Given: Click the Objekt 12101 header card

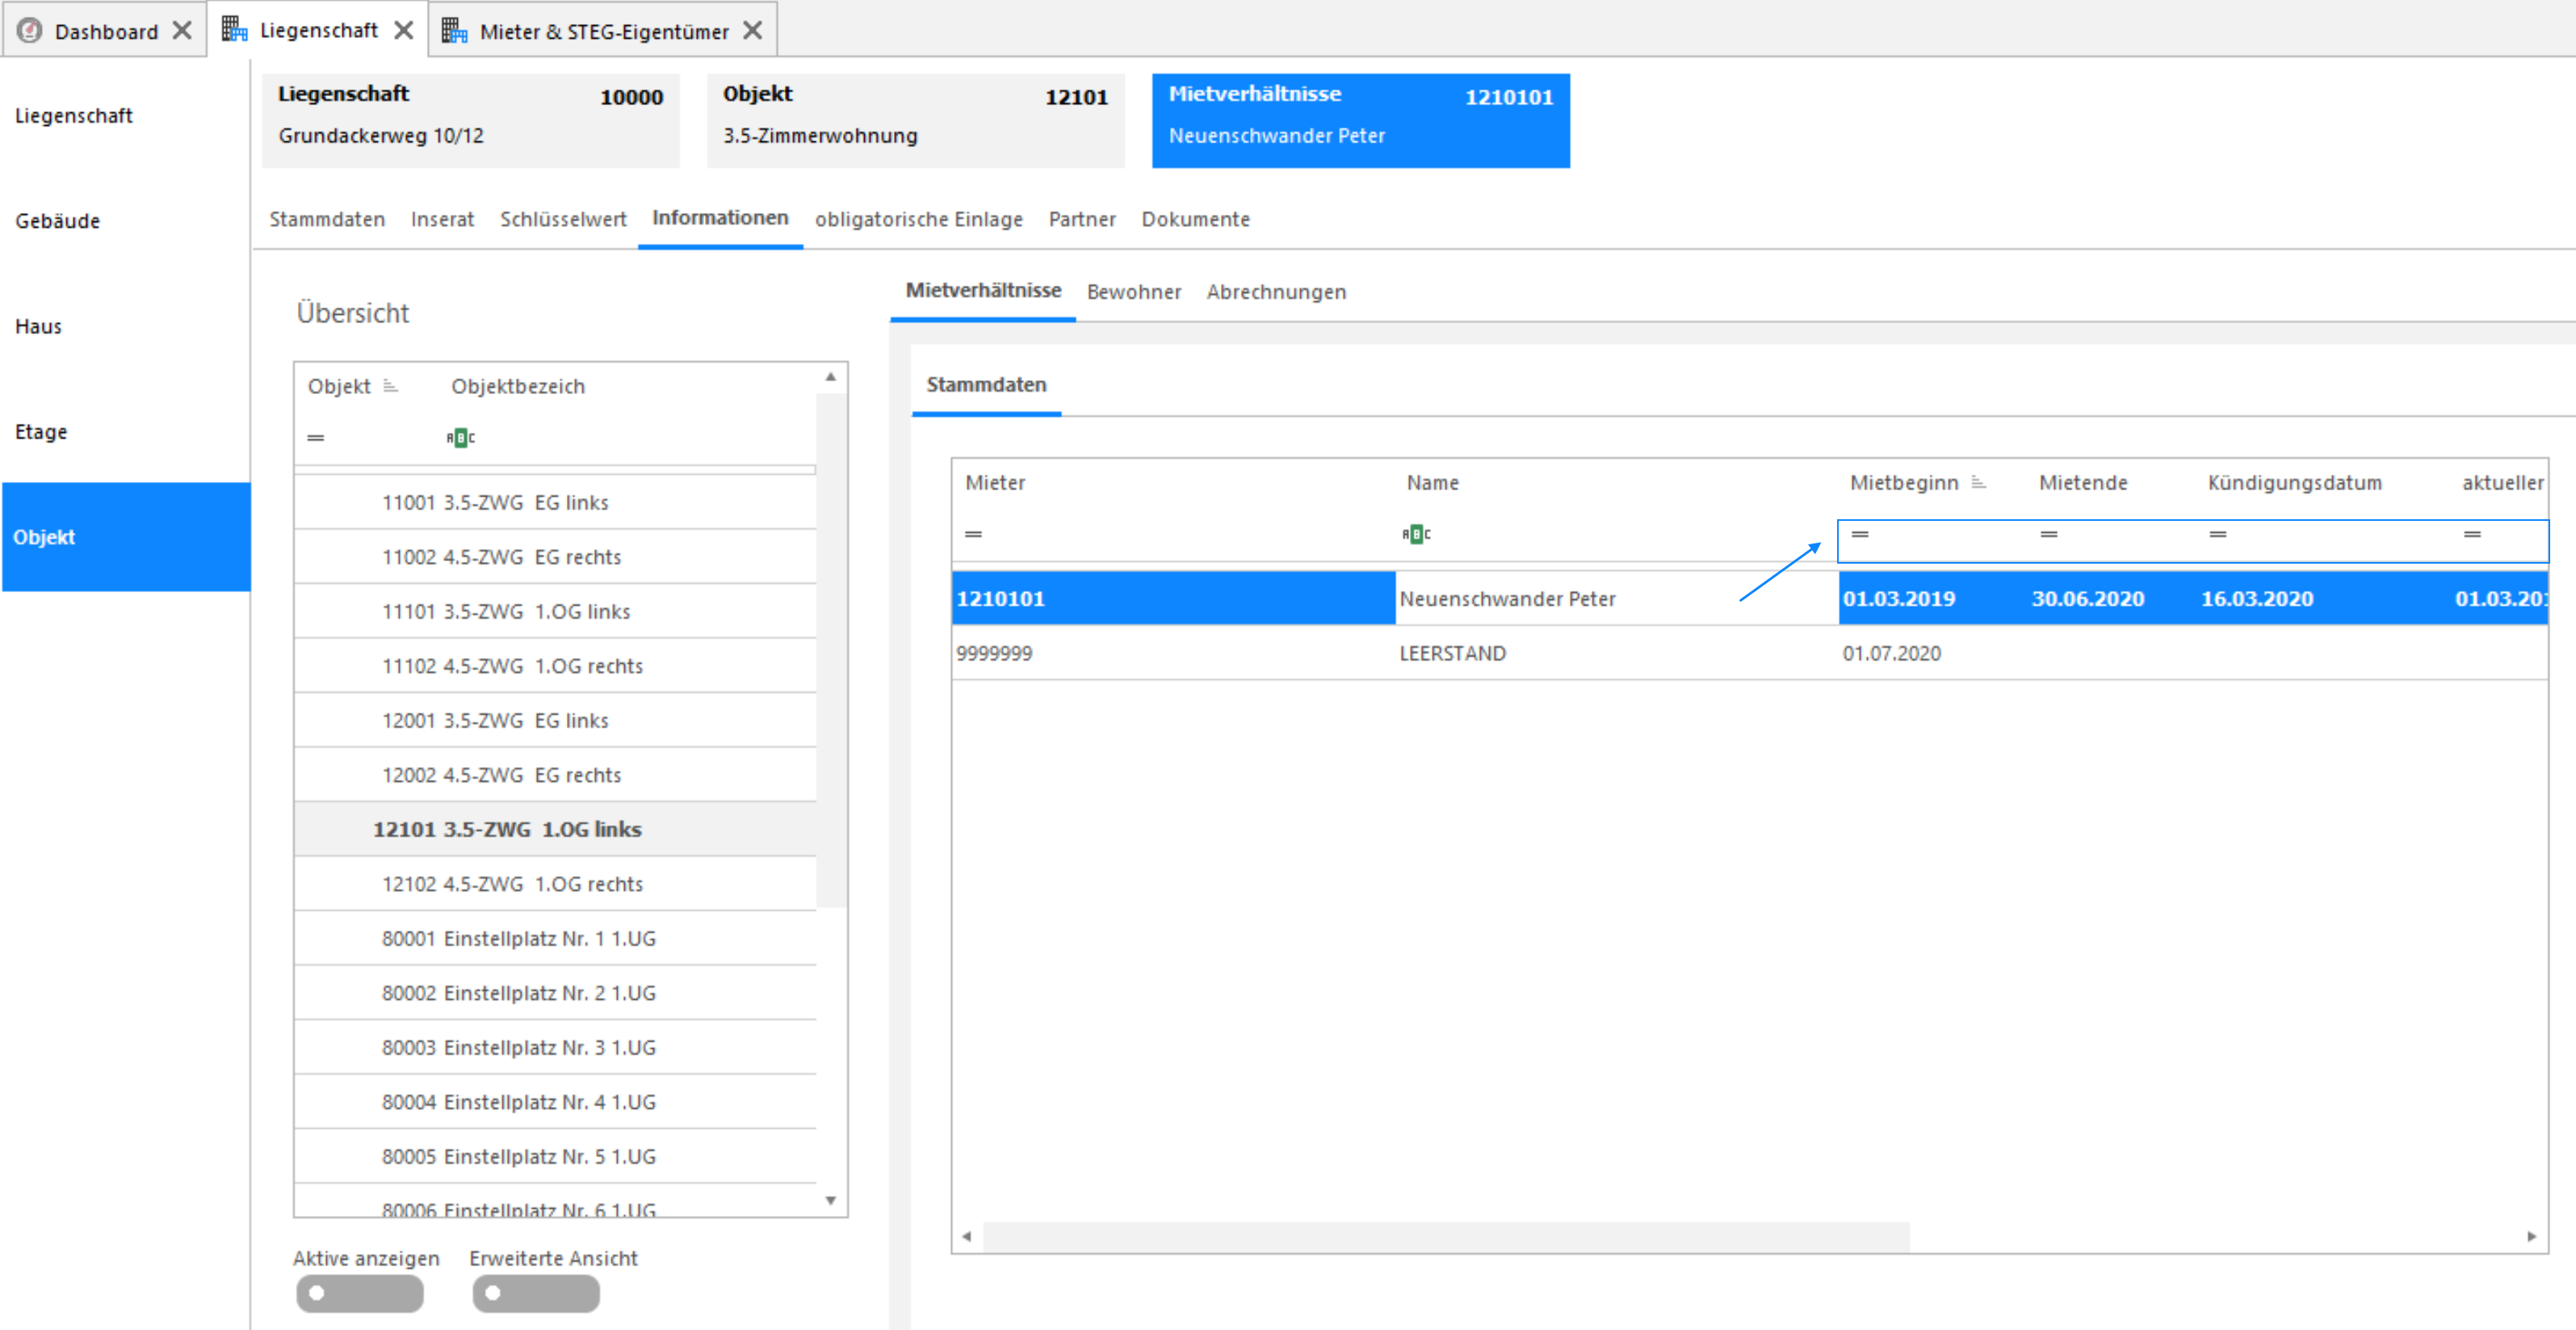Looking at the screenshot, I should tap(915, 120).
